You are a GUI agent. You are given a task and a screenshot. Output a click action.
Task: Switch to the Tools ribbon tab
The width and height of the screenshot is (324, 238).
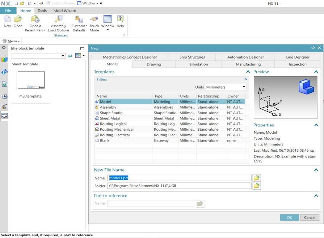pyautogui.click(x=42, y=11)
